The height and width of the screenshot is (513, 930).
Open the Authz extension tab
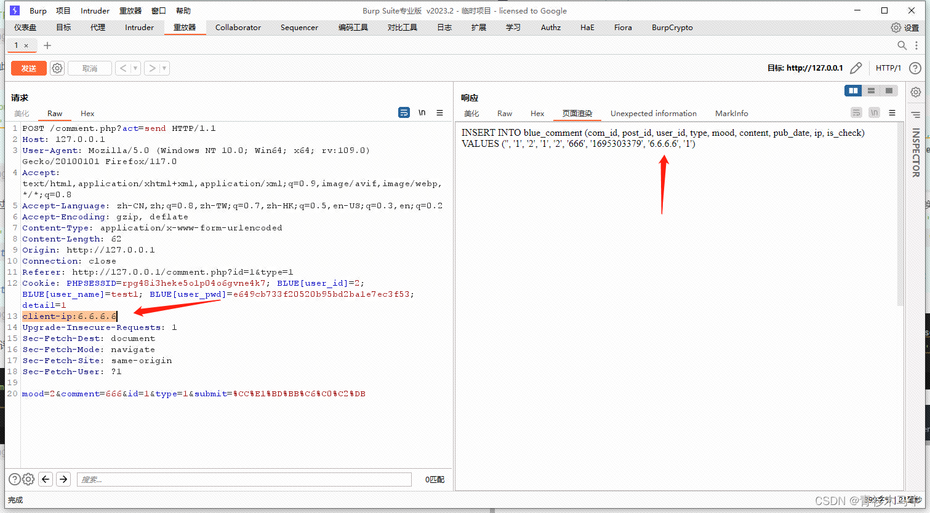coord(551,28)
